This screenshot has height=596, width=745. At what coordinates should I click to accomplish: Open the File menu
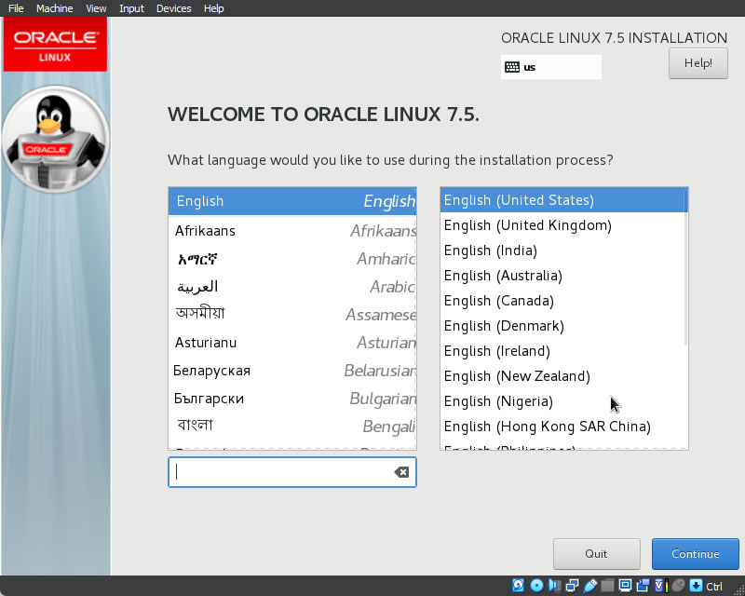click(x=16, y=8)
